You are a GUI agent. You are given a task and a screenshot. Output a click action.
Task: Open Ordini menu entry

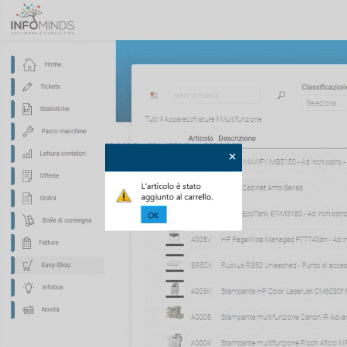pos(48,198)
